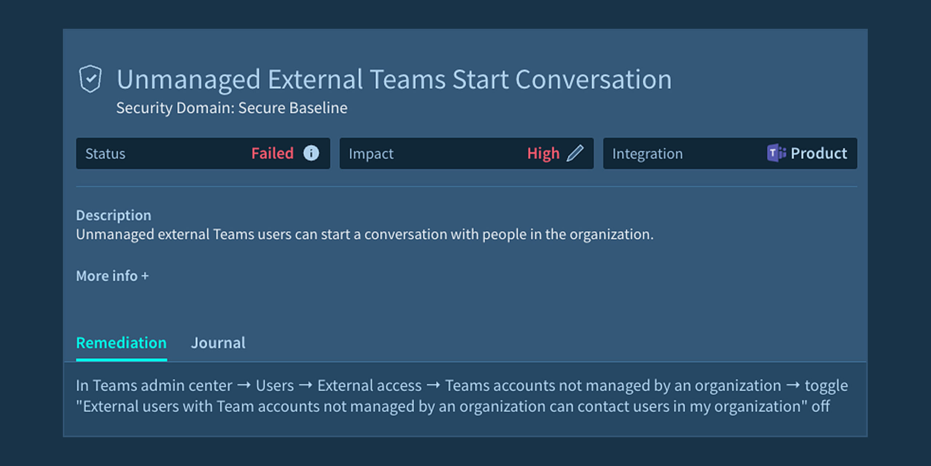Click the red High impact value
Screen dimensions: 931x466
click(543, 153)
